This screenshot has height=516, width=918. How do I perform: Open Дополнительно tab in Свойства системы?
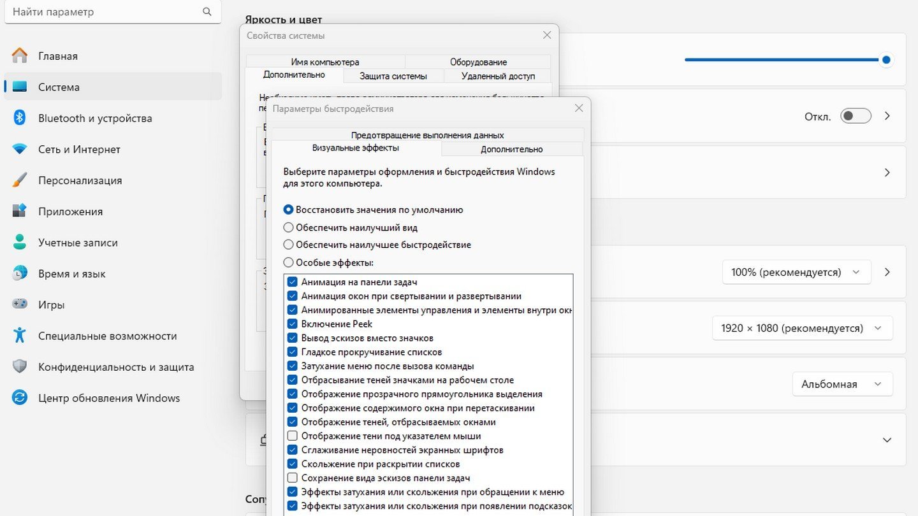[294, 75]
